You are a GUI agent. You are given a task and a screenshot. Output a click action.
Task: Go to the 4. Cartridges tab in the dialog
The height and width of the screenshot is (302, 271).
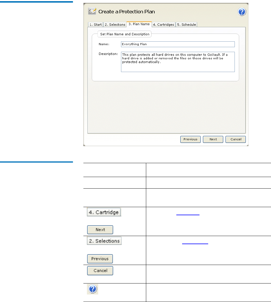[164, 25]
